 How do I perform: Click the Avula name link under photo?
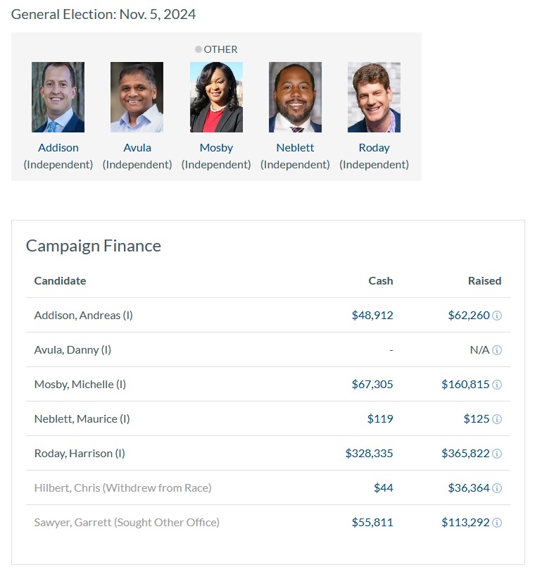[137, 148]
